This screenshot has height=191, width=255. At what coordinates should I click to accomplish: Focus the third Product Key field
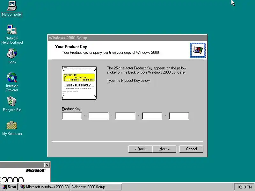pyautogui.click(x=125, y=116)
